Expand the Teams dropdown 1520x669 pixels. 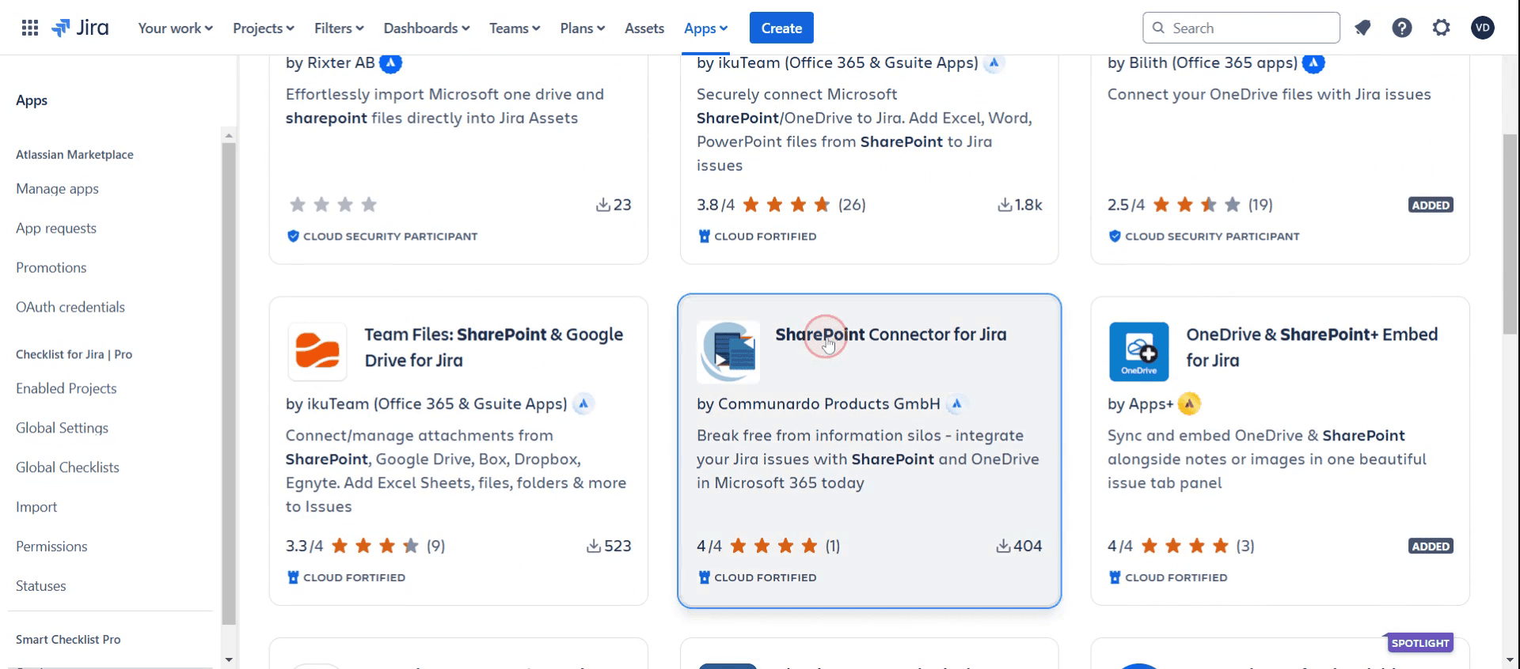click(515, 28)
